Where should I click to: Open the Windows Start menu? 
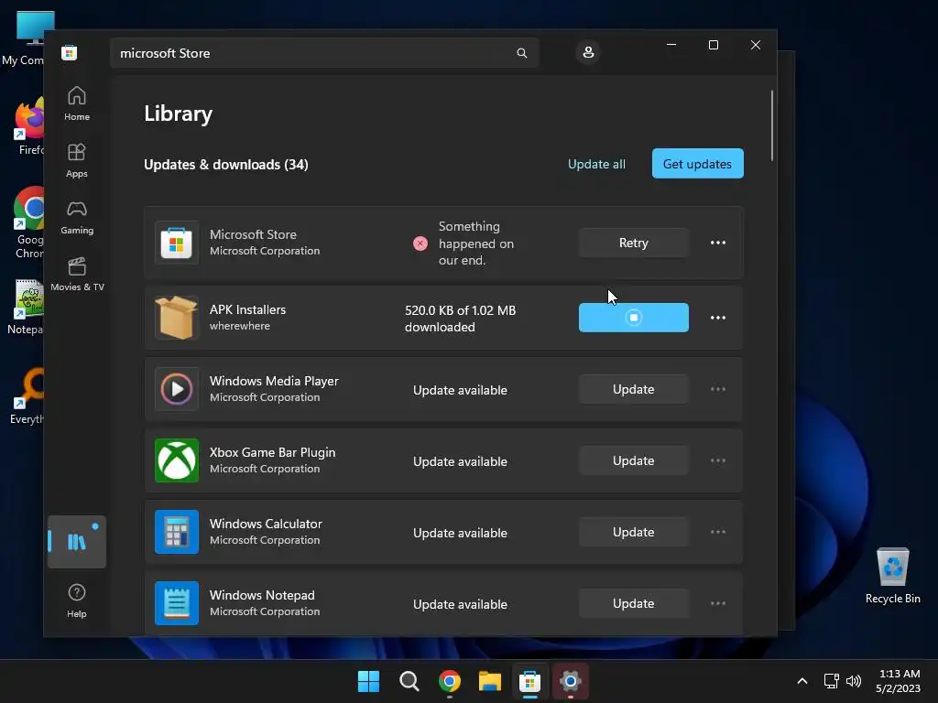pos(368,681)
